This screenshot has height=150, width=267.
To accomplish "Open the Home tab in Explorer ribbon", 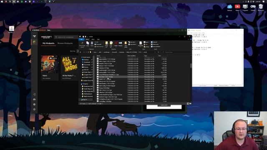I will [87, 39].
